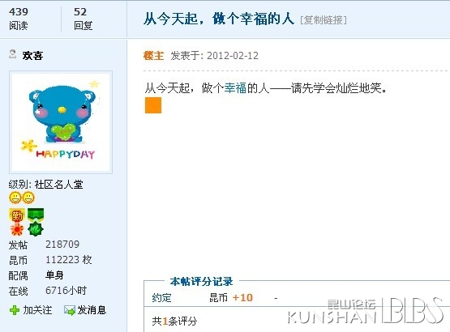Click the 218709 post count
The width and height of the screenshot is (450, 332).
pyautogui.click(x=62, y=245)
